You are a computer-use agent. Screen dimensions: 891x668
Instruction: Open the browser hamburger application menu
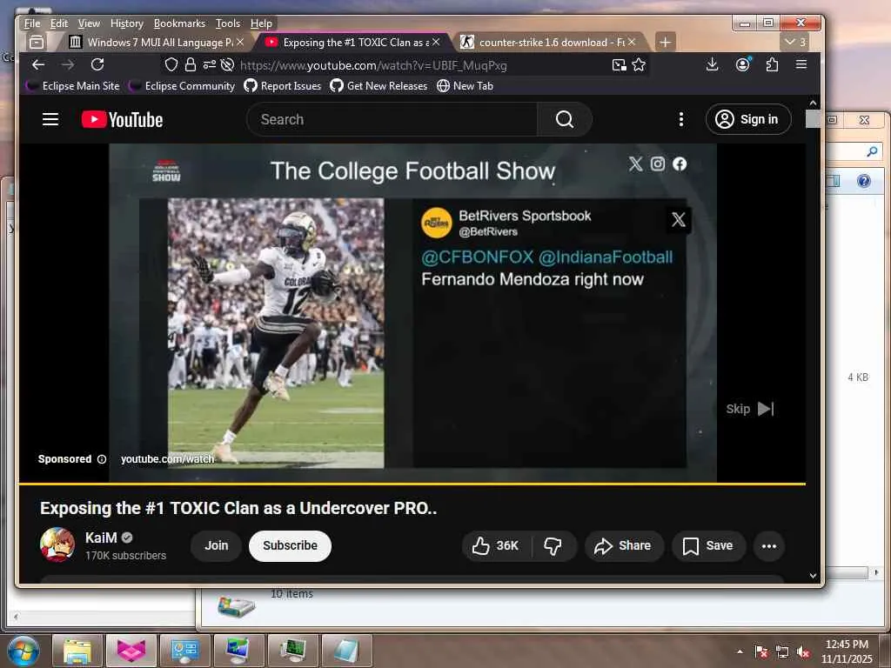point(801,64)
